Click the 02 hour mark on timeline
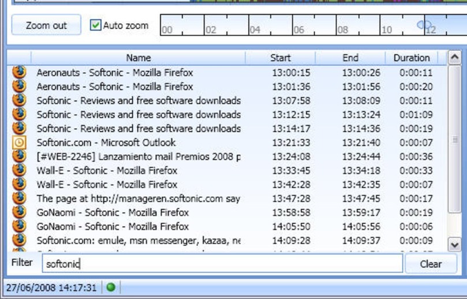467x299 pixels. (x=211, y=30)
